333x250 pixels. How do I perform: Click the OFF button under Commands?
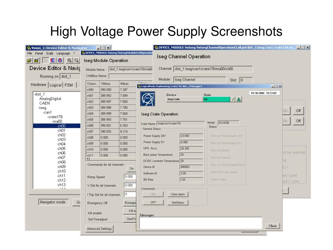click(153, 202)
